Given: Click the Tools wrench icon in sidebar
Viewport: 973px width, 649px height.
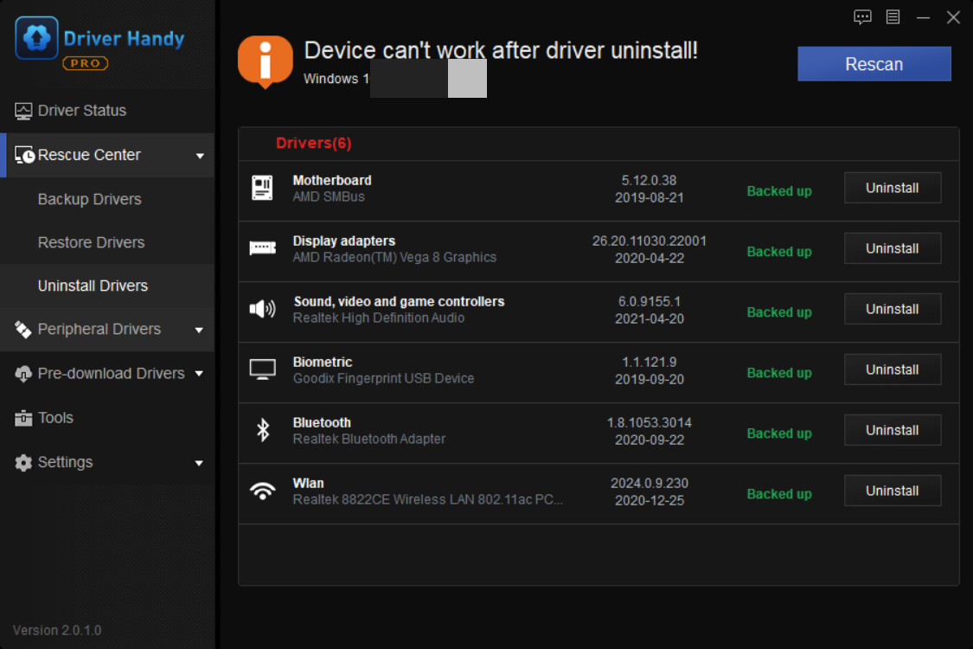Looking at the screenshot, I should [x=22, y=417].
